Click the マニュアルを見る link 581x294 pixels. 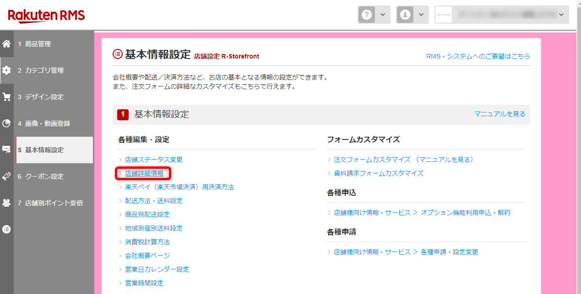500,114
